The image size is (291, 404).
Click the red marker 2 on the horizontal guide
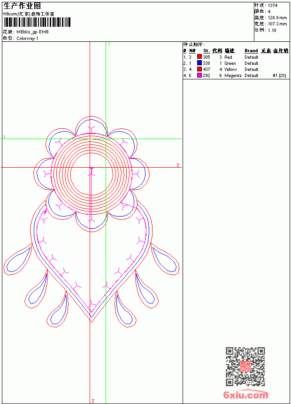(x=178, y=165)
